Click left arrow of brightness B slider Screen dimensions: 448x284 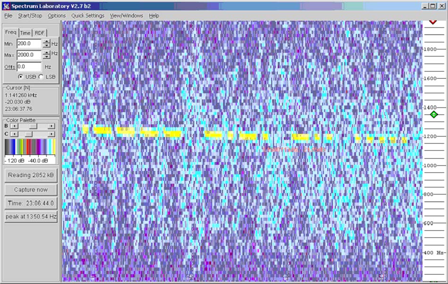click(13, 126)
